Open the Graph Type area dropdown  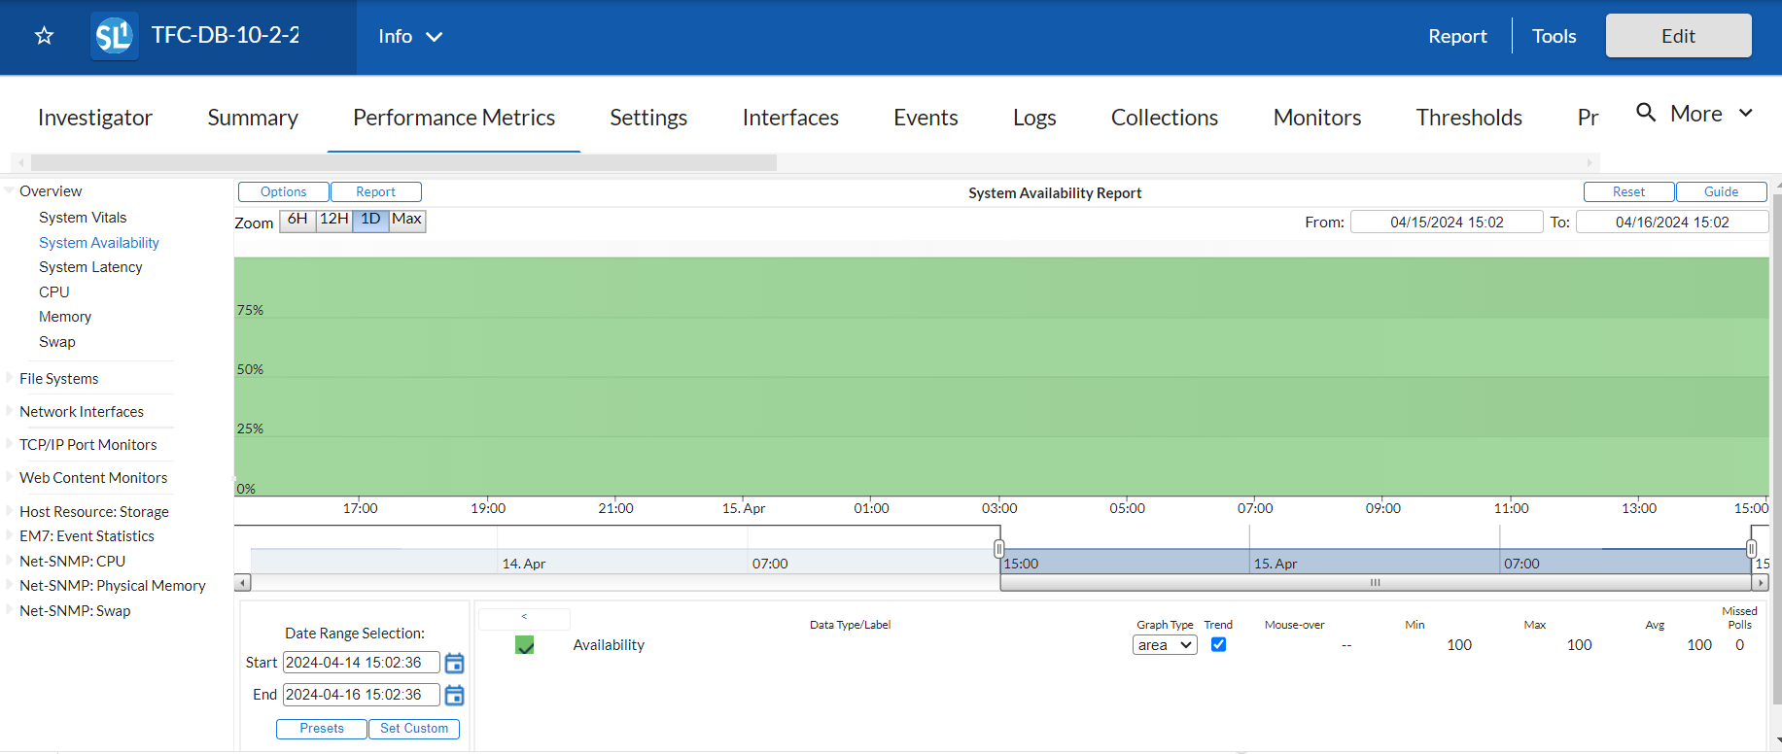click(x=1164, y=645)
